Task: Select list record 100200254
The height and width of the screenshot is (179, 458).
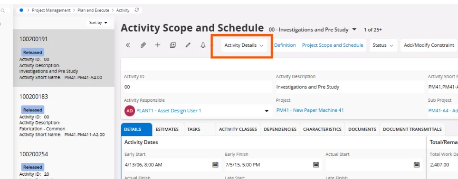Action: 64,161
